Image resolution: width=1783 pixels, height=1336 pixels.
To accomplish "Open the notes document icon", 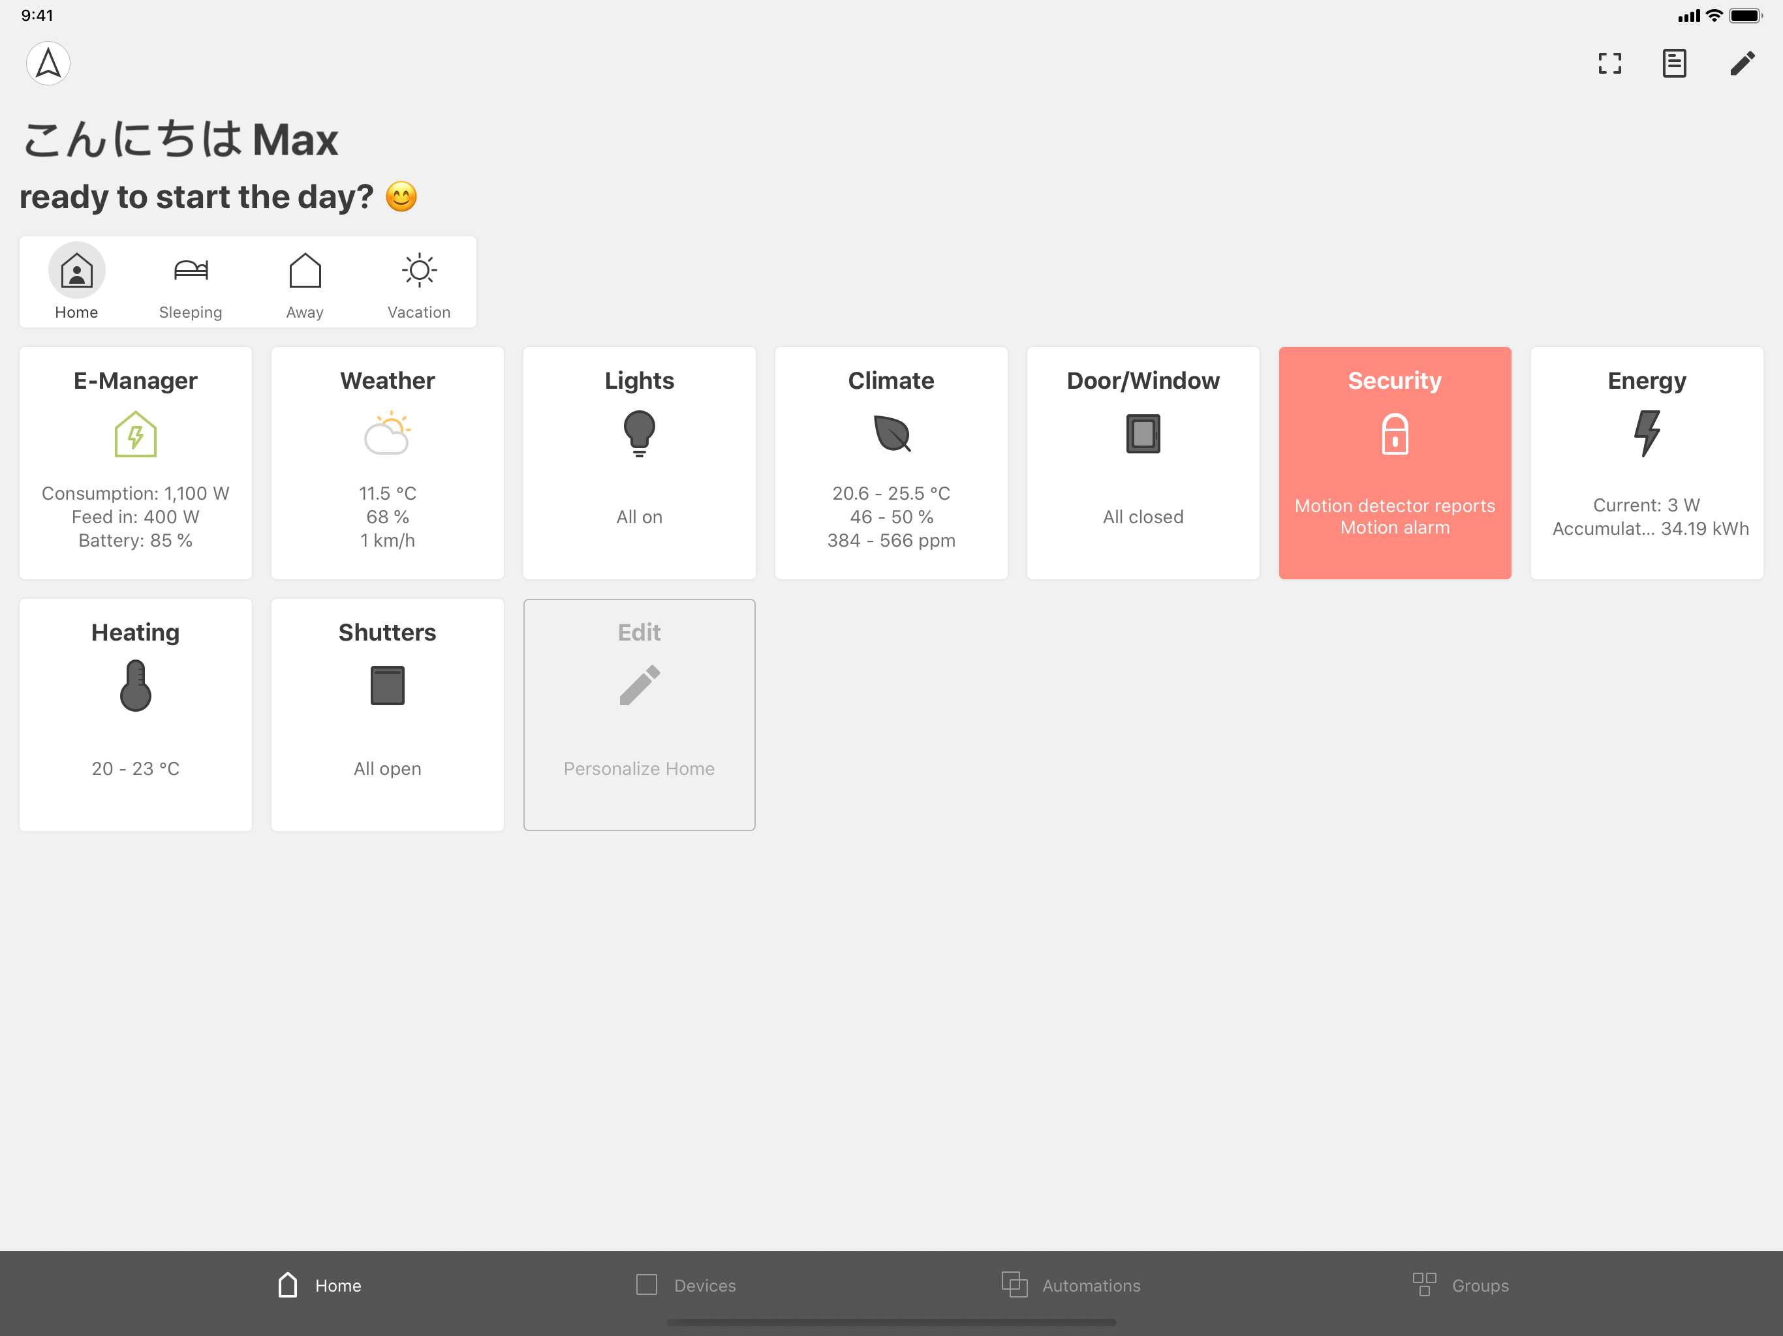I will click(1674, 63).
